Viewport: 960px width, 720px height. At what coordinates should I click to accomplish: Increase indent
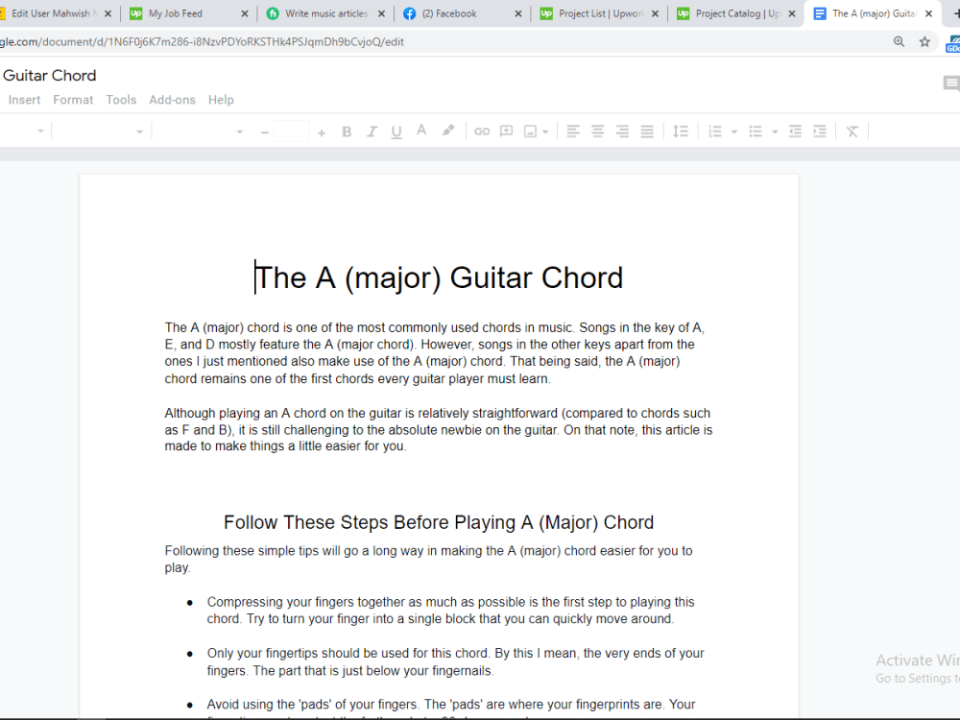coord(820,131)
